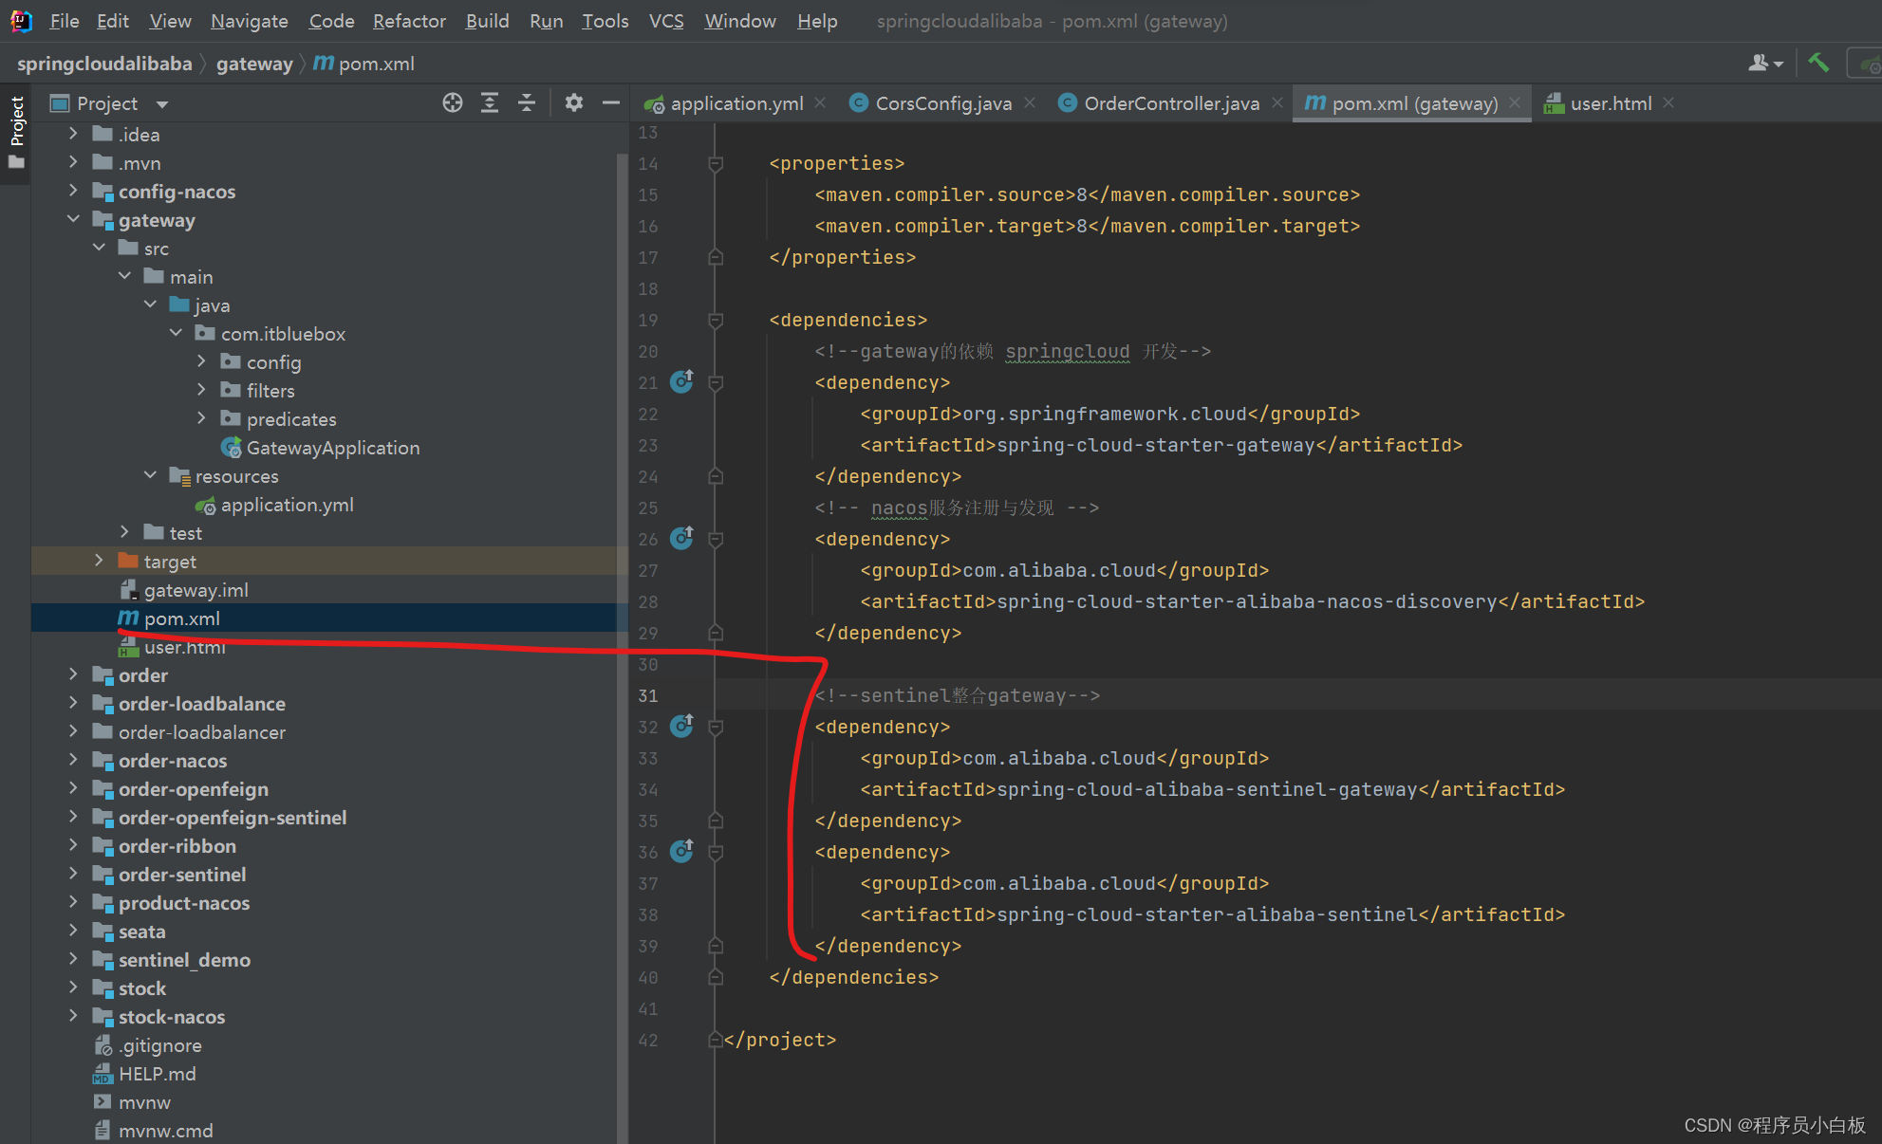This screenshot has width=1882, height=1144.
Task: Select HELP.md file in tree
Action: tap(157, 1074)
